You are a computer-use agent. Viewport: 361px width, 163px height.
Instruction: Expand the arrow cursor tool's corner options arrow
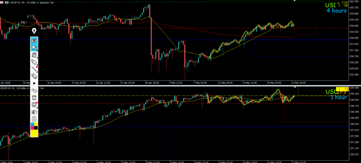(37, 50)
